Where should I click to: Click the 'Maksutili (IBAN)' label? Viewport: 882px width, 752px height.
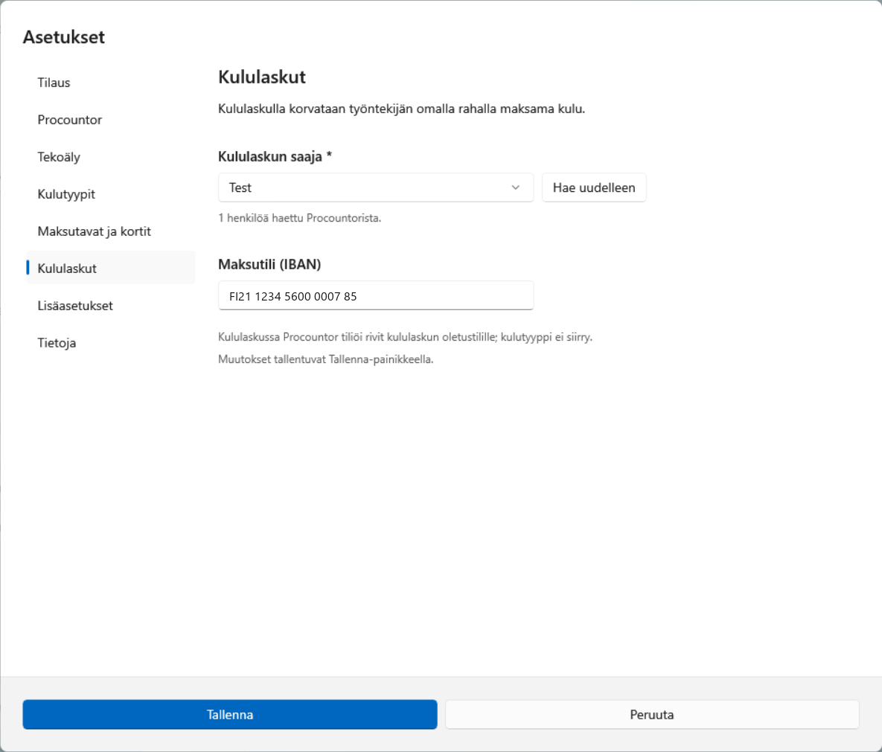click(x=269, y=264)
